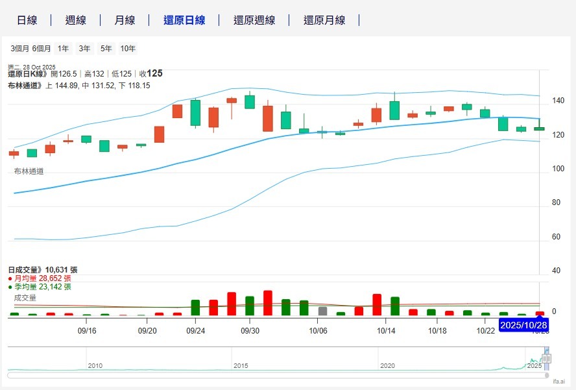Click the 還原日線 tab
576x390 pixels.
click(x=184, y=20)
